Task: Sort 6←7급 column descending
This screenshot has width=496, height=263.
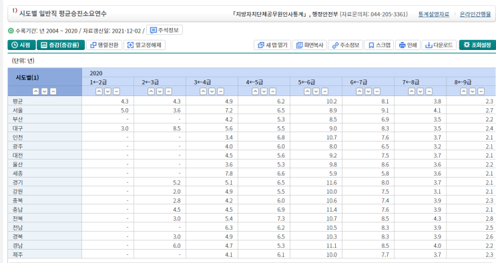Action: coord(368,91)
